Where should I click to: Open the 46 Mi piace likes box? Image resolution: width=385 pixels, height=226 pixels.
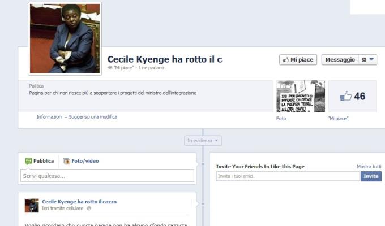tap(352, 96)
